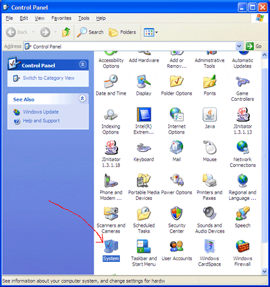Open Mail settings icon
Screen dimensions: 270x287
coord(176,151)
